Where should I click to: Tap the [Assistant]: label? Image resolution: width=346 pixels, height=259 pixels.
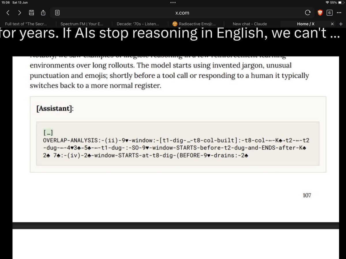pyautogui.click(x=55, y=108)
